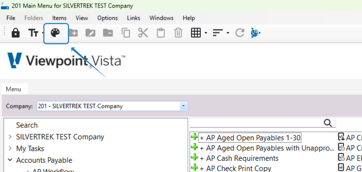The image size is (362, 172).
Task: Open the Options menu
Action: pos(108,18)
